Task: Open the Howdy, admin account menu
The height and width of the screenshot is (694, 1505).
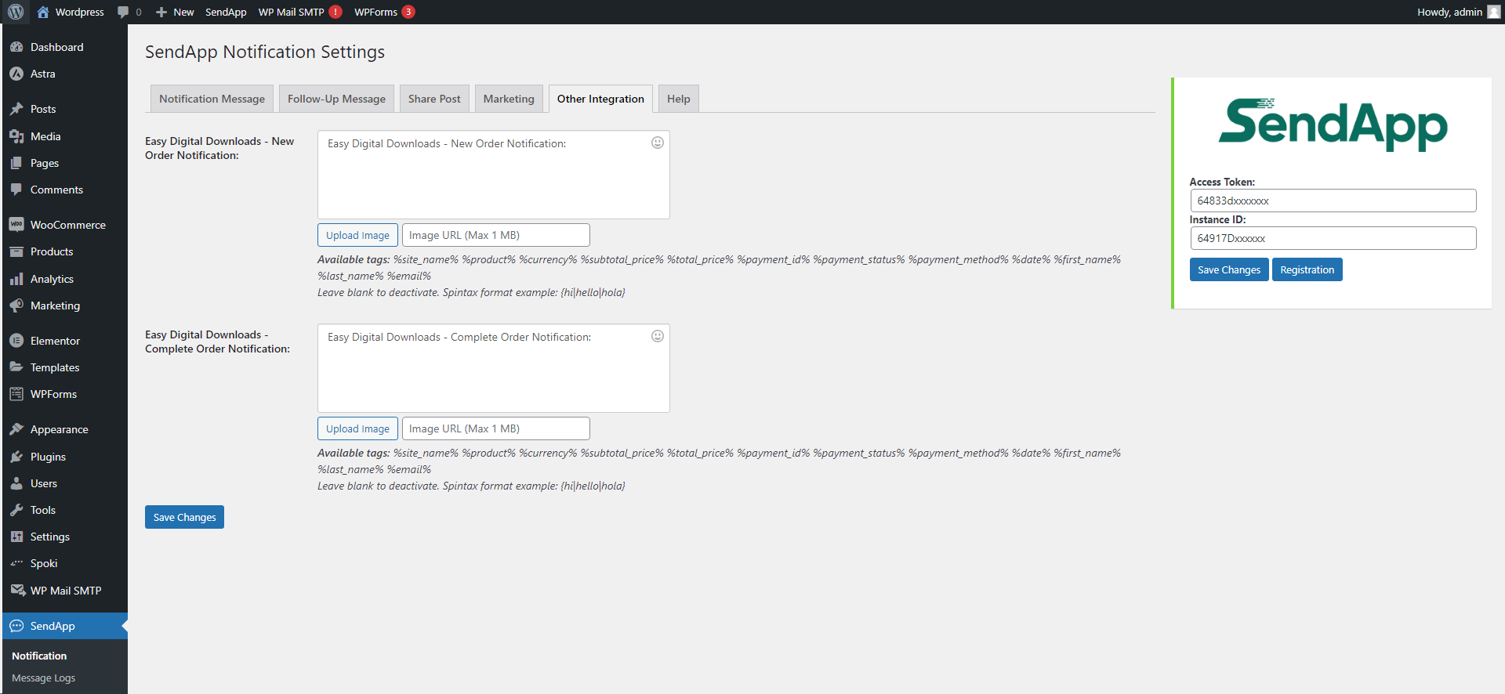Action: pos(1458,12)
